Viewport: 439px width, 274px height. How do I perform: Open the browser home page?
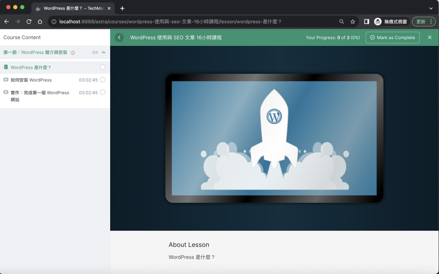point(40,21)
